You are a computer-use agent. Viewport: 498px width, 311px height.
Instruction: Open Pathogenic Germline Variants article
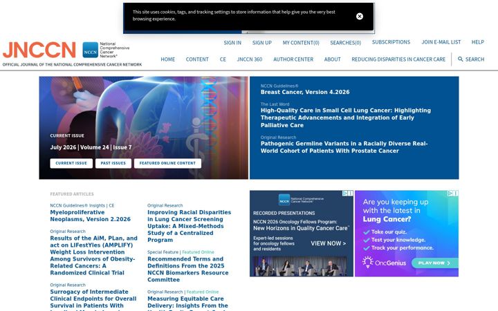point(344,147)
